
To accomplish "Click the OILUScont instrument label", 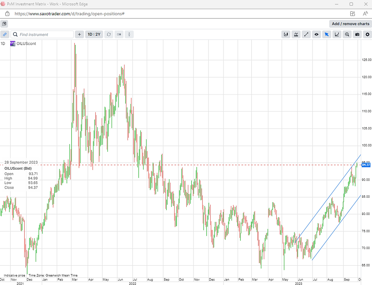I will pos(26,44).
